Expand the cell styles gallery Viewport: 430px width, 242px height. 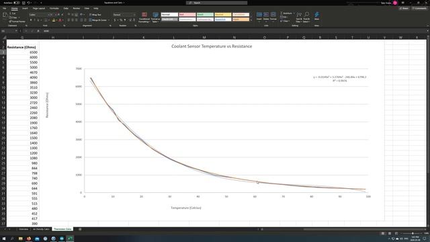tap(251, 21)
